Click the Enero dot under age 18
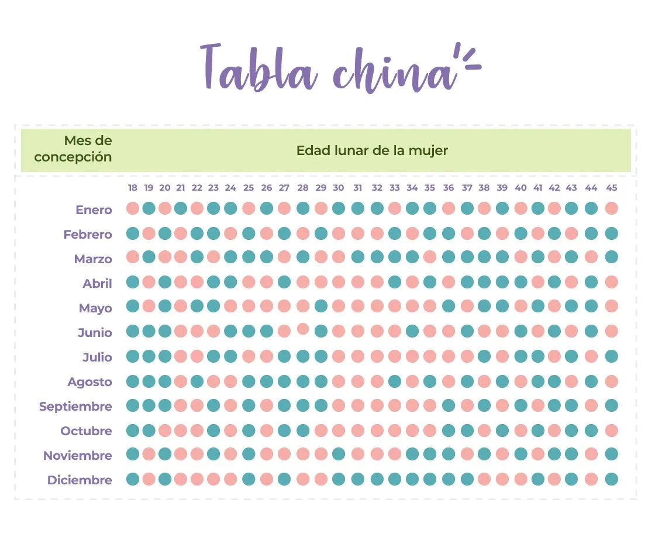Image resolution: width=655 pixels, height=537 pixels. (132, 208)
